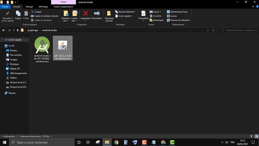Pin to Quick Access with Épingler icon

(7, 16)
